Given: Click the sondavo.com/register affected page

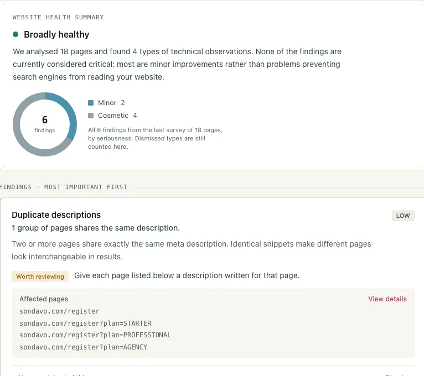Looking at the screenshot, I should (x=59, y=311).
